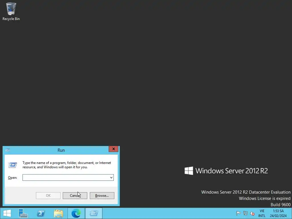The image size is (292, 219).
Task: Launch Microsoft Edge from the taskbar
Action: tap(76, 213)
